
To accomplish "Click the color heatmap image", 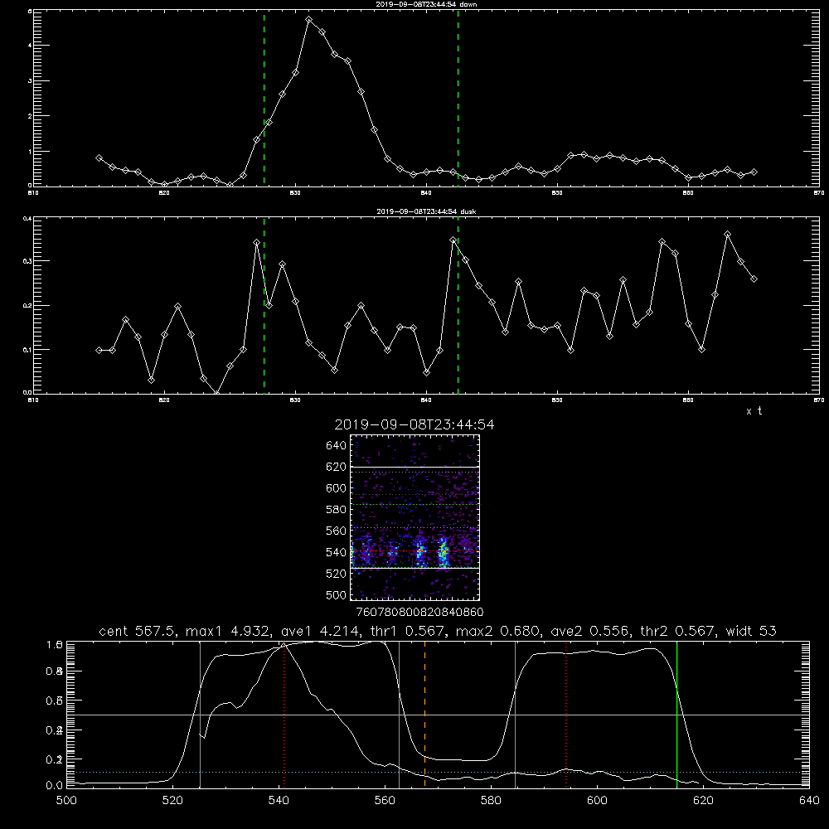I will click(414, 517).
